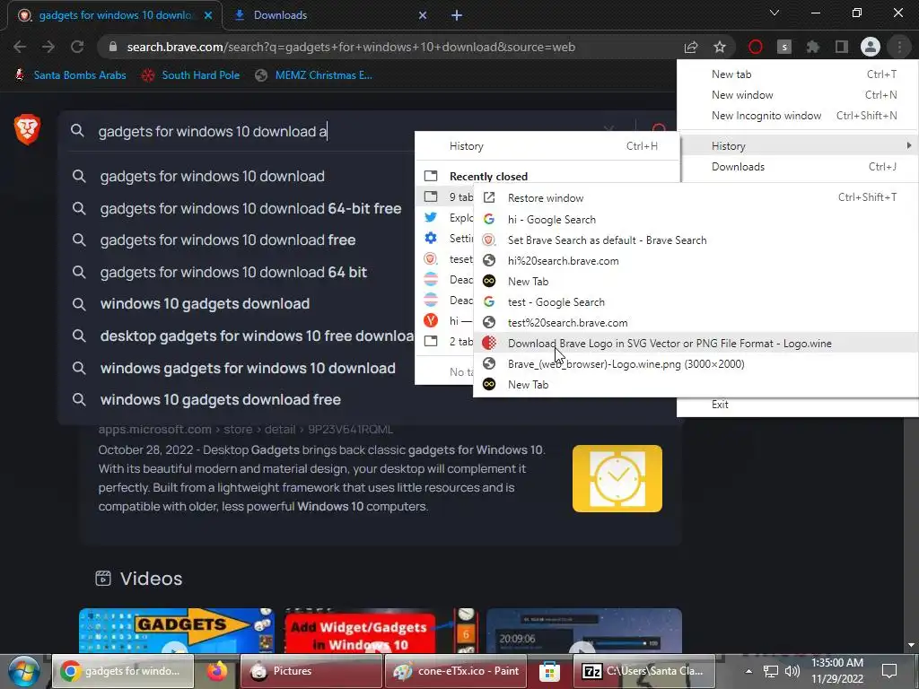The height and width of the screenshot is (689, 919).
Task: Open the Extensions puzzle icon
Action: (813, 47)
